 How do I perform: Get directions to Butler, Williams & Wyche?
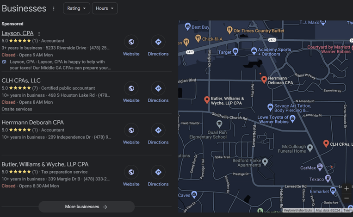point(158,172)
